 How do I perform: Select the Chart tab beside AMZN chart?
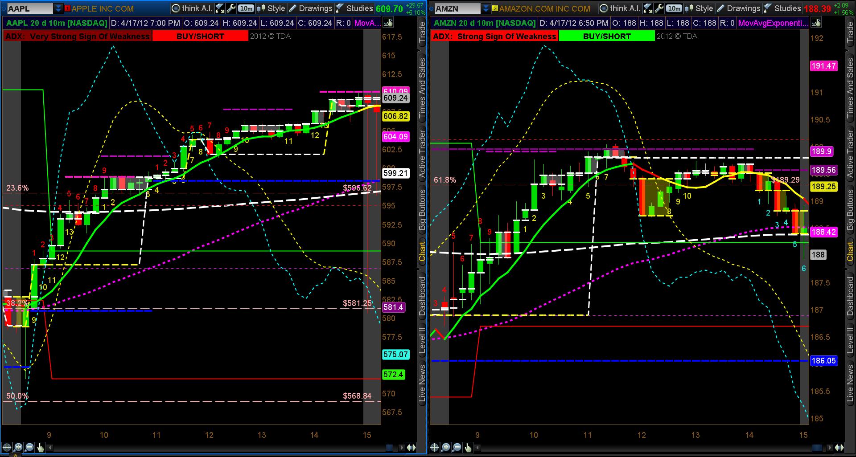[x=850, y=252]
